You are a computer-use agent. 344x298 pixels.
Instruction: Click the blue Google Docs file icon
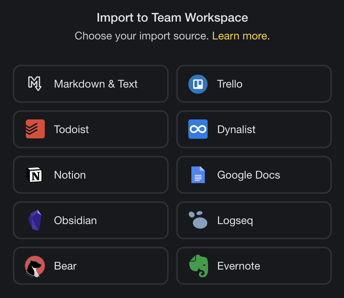(x=198, y=175)
